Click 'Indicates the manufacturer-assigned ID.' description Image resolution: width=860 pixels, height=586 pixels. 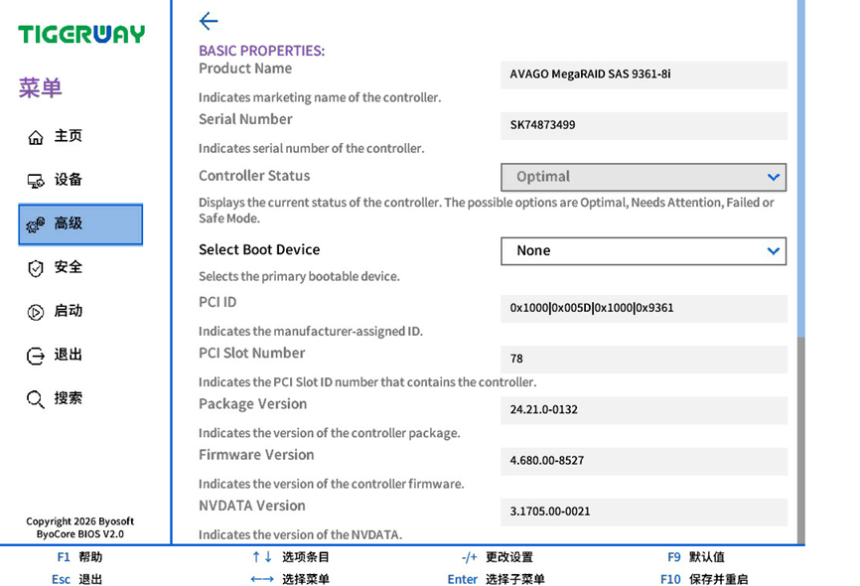click(x=311, y=332)
